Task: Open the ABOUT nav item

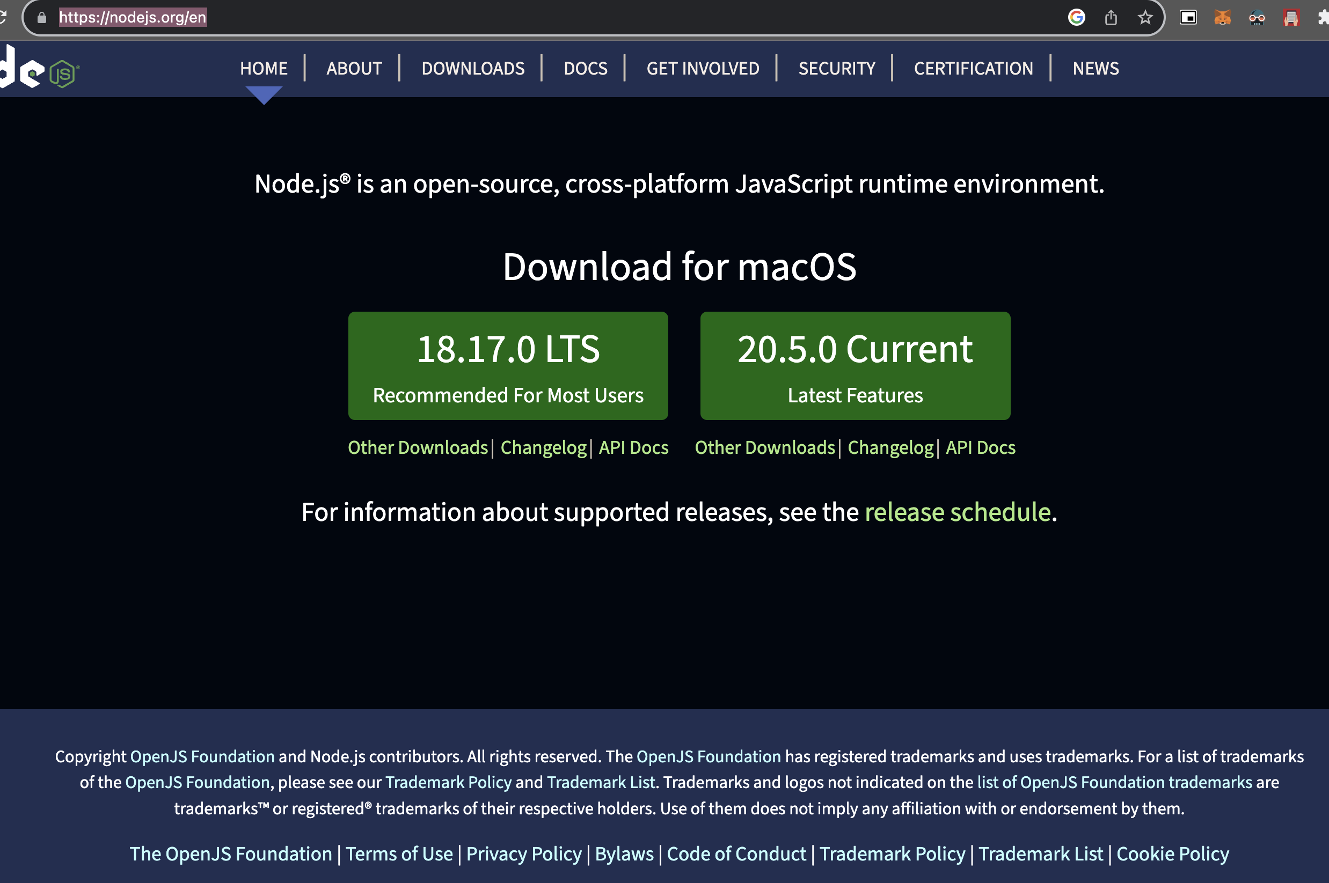Action: coord(354,69)
